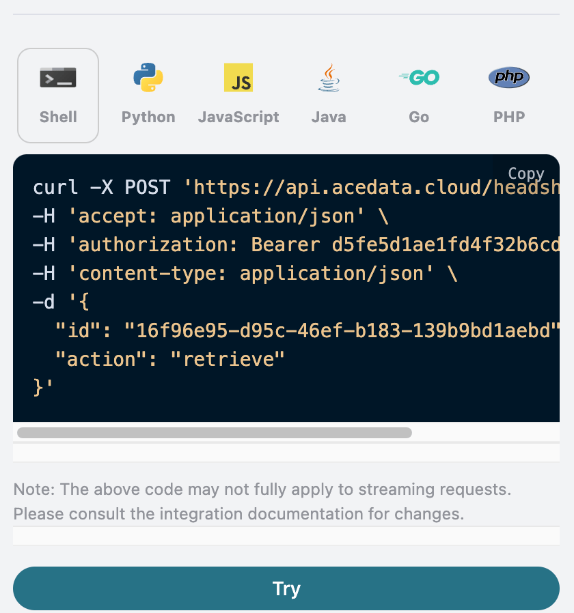Copy the curl code snippet
Image resolution: width=574 pixels, height=613 pixels.
(x=526, y=173)
